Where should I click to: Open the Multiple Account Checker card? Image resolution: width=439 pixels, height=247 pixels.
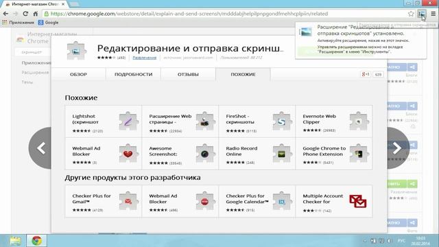pos(334,201)
